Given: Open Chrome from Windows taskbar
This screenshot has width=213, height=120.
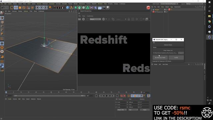Looking at the screenshot, I should tap(209, 21).
